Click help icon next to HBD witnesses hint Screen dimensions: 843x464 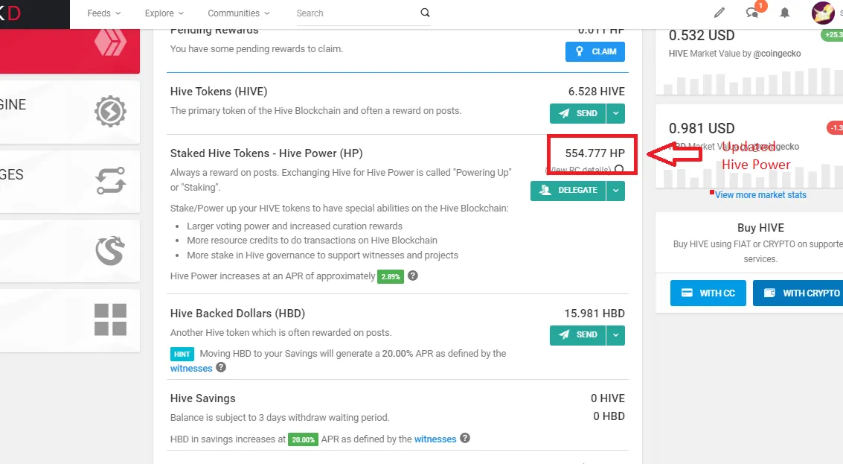(x=221, y=367)
